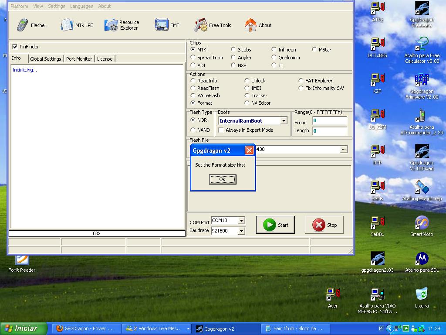
Task: Select NAND flash type
Action: 193,130
